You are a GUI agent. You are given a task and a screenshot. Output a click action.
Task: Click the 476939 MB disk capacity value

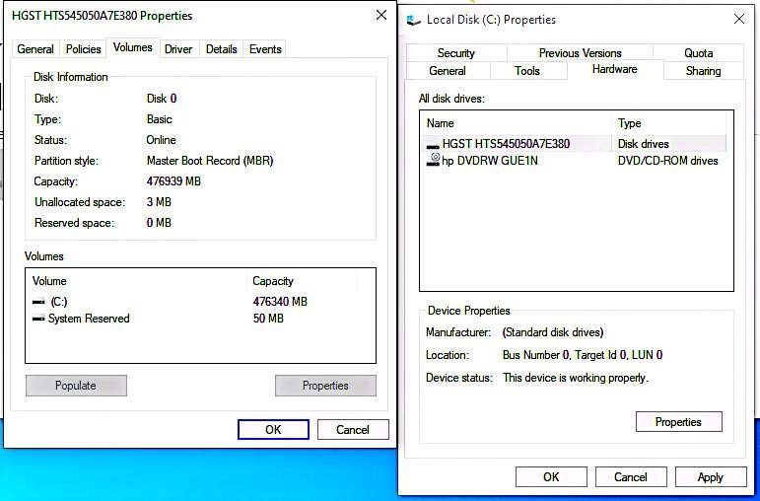[173, 181]
